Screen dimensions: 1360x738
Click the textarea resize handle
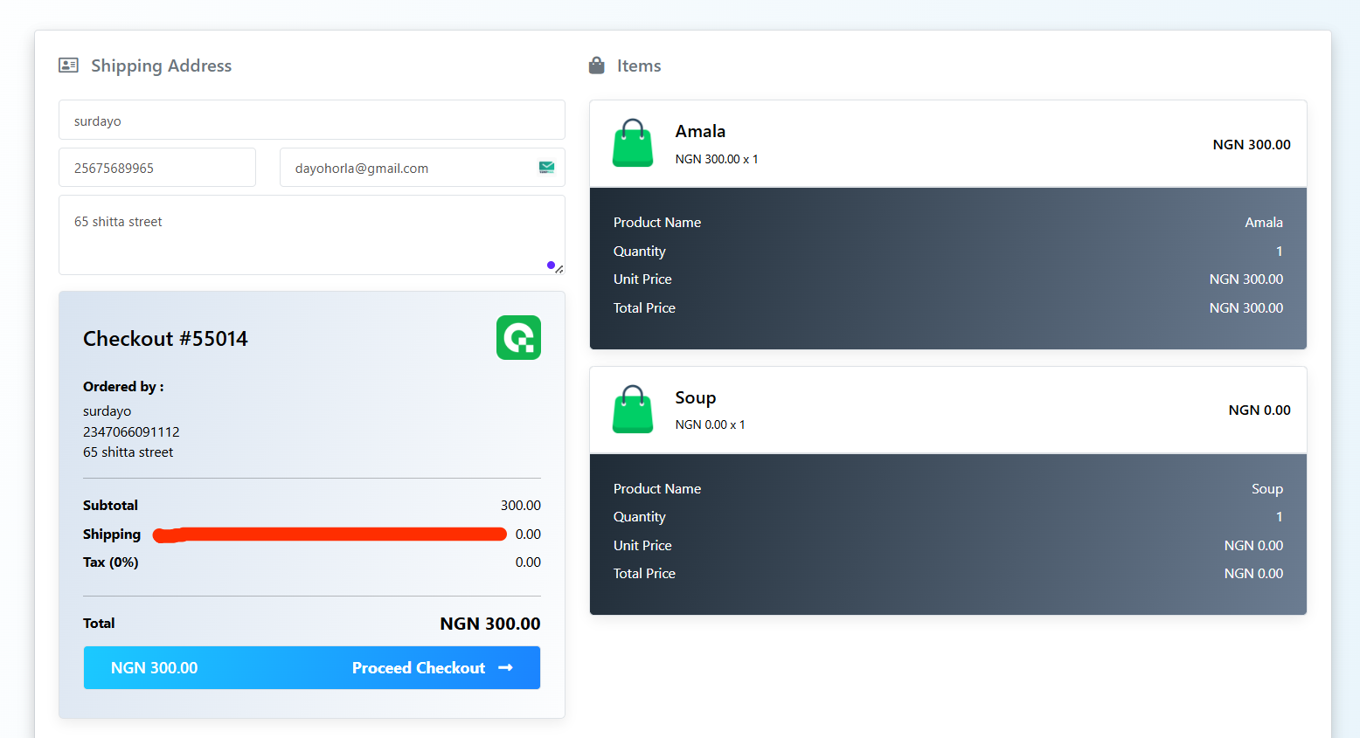coord(559,270)
